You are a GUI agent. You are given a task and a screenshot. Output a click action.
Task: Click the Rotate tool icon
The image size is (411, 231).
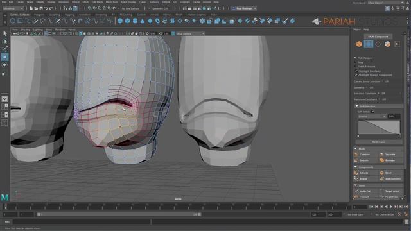click(4, 65)
